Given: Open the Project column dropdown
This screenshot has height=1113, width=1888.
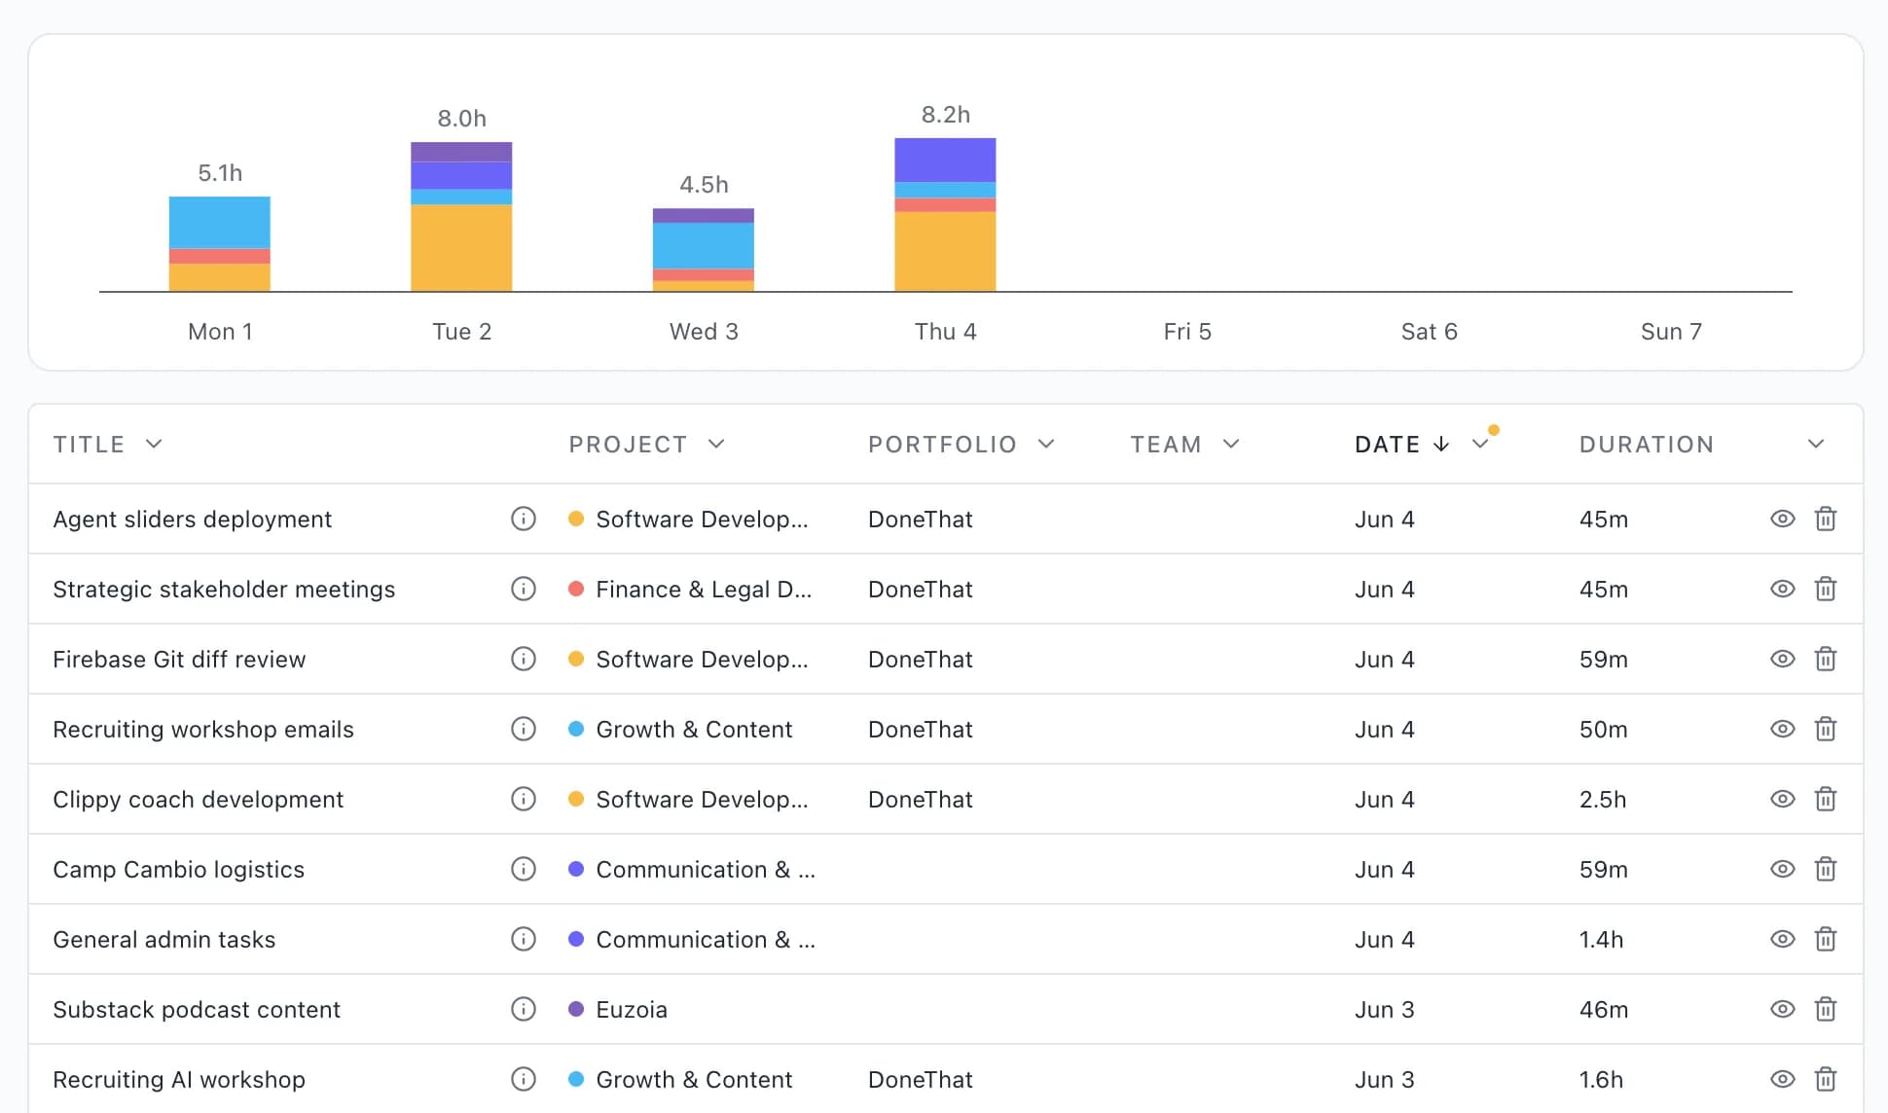Looking at the screenshot, I should point(717,445).
